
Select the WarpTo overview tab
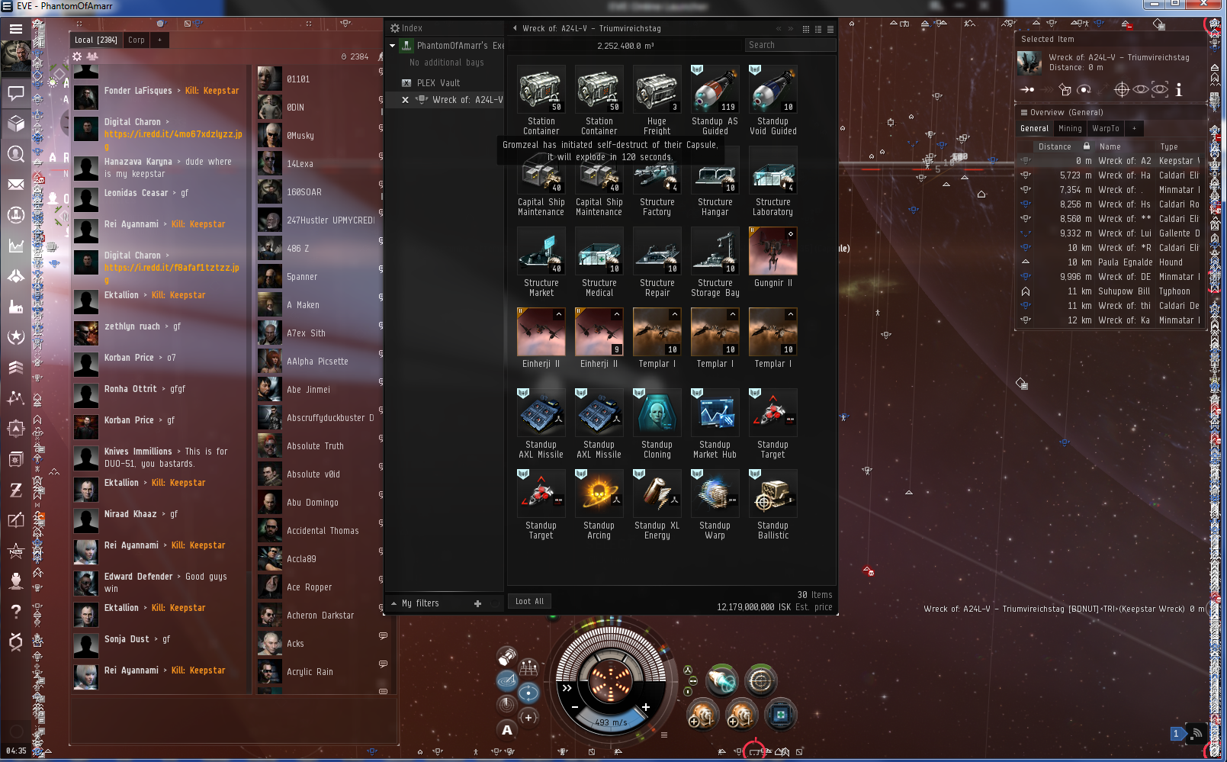(x=1105, y=128)
